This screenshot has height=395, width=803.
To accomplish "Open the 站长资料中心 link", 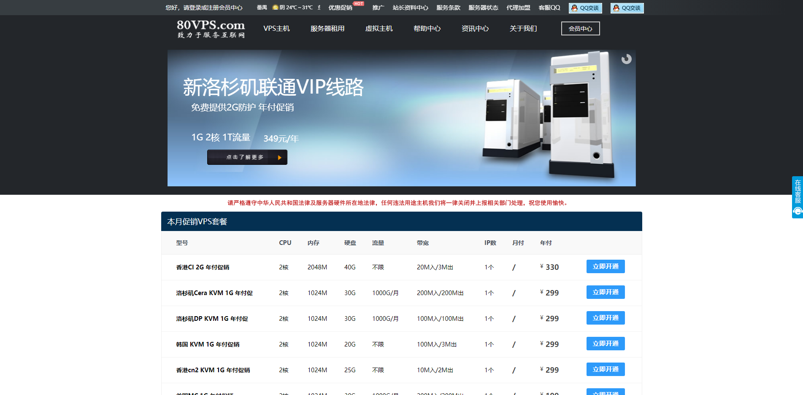I will (410, 8).
